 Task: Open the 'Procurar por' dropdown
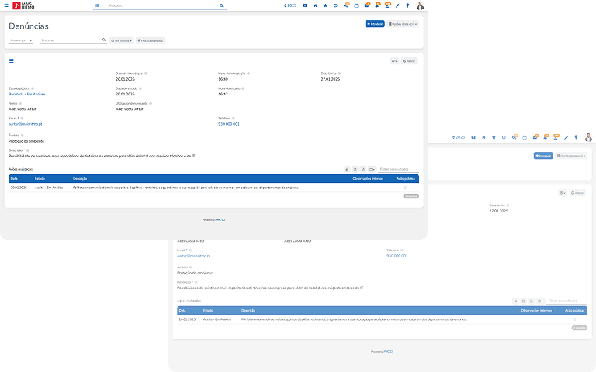coord(21,40)
